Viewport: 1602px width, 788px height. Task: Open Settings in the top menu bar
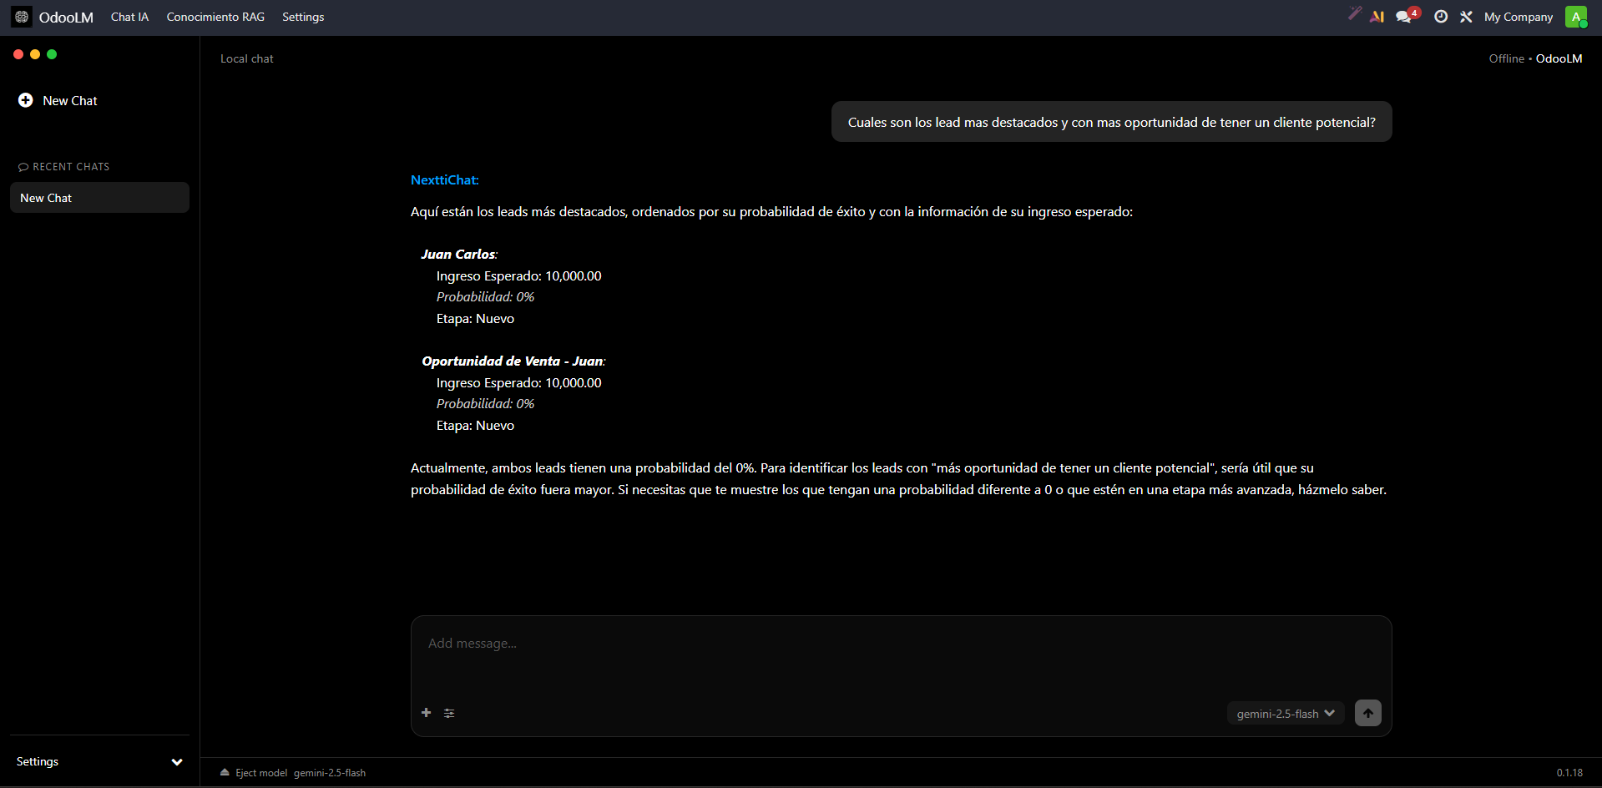coord(303,17)
